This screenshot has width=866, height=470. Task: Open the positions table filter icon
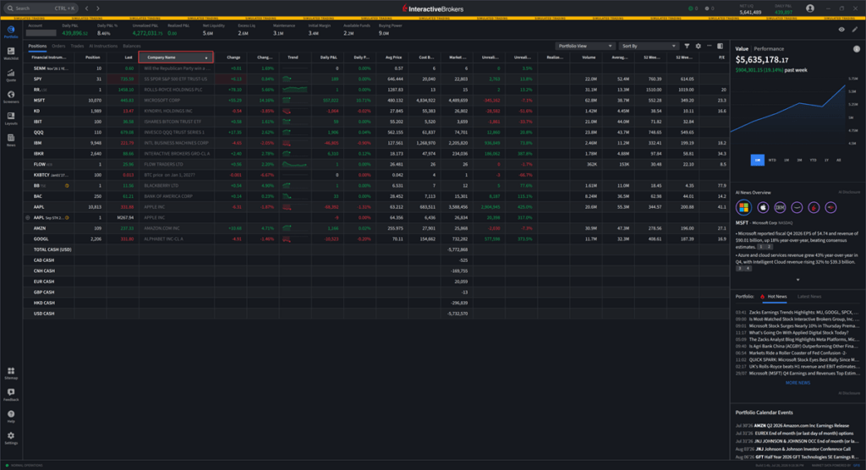click(x=687, y=46)
